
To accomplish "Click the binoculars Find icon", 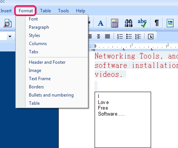I will (129, 23).
